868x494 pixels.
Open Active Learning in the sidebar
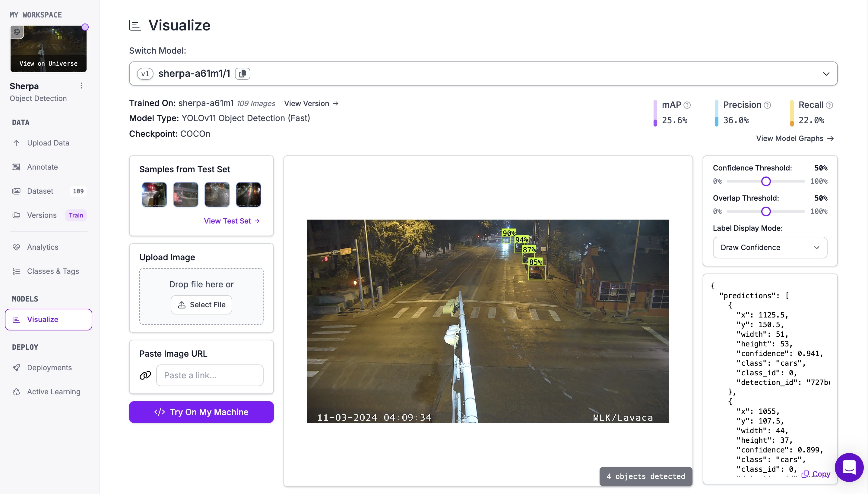(x=54, y=392)
